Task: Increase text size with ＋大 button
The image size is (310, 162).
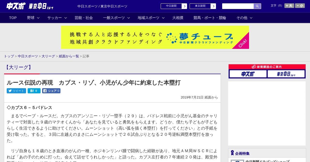Action: coord(289,6)
